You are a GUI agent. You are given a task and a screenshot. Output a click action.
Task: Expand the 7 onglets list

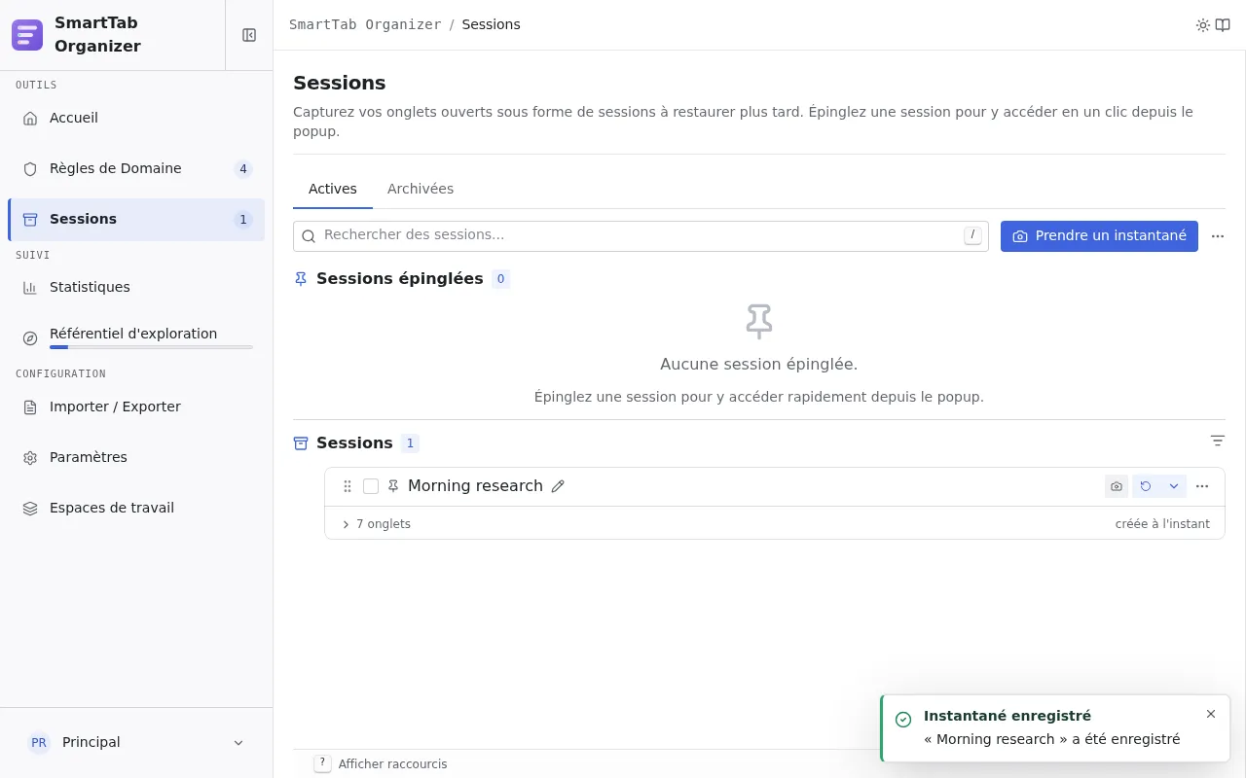(x=376, y=524)
